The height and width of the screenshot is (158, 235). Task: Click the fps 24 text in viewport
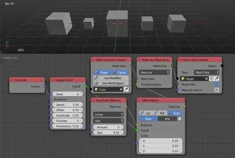(9, 3)
